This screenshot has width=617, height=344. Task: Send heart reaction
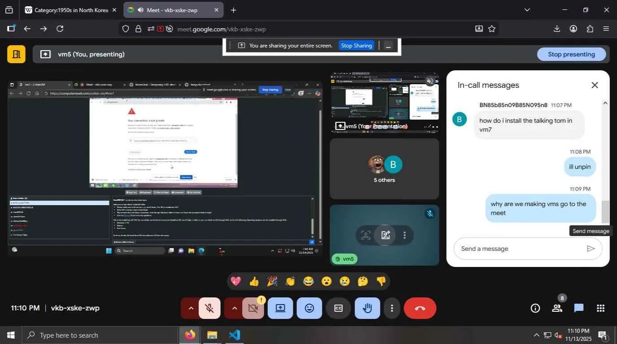(236, 281)
